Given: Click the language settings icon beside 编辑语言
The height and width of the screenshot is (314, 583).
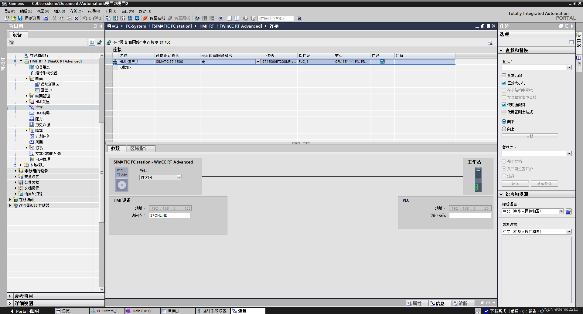Looking at the screenshot, I should point(569,211).
